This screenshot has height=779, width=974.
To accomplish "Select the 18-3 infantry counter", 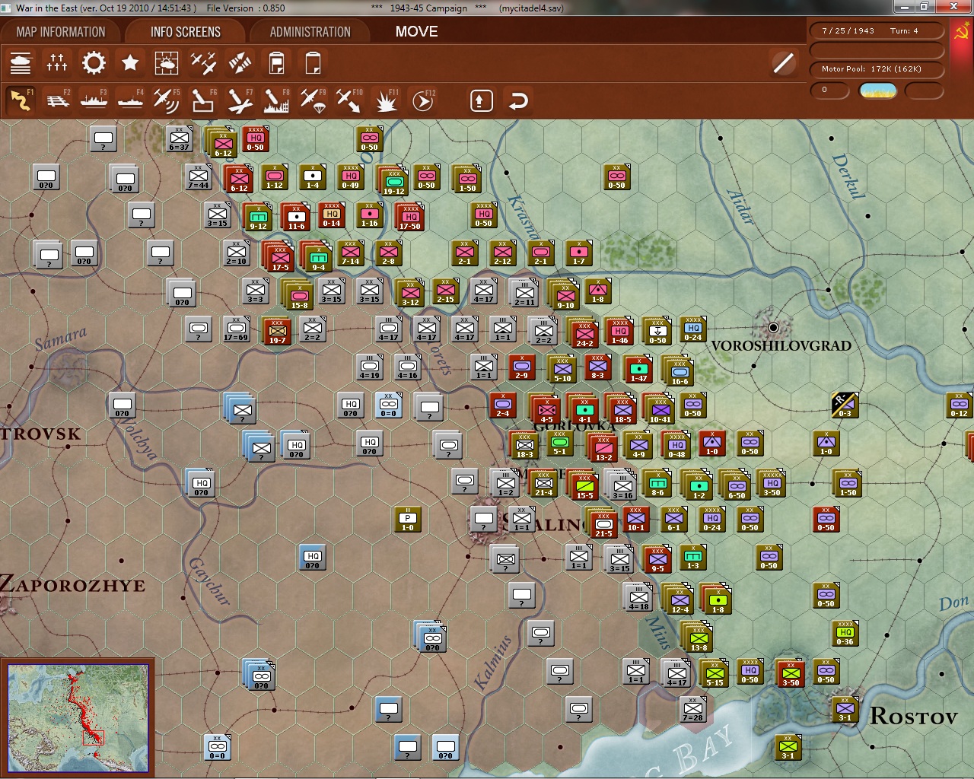I will 525,447.
